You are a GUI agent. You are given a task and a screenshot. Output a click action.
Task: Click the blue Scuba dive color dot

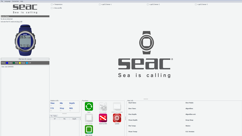(7, 63)
